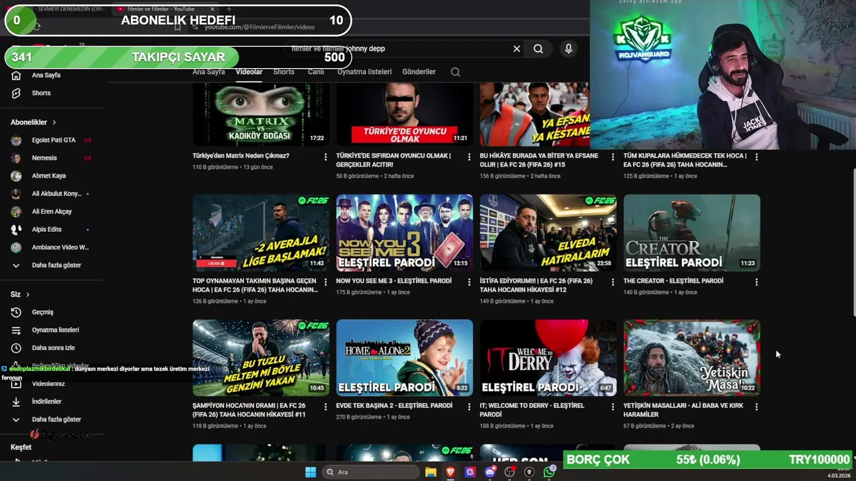Open Egoist Pati GTA channel avatar
Viewport: 856px width, 481px height.
coord(16,140)
